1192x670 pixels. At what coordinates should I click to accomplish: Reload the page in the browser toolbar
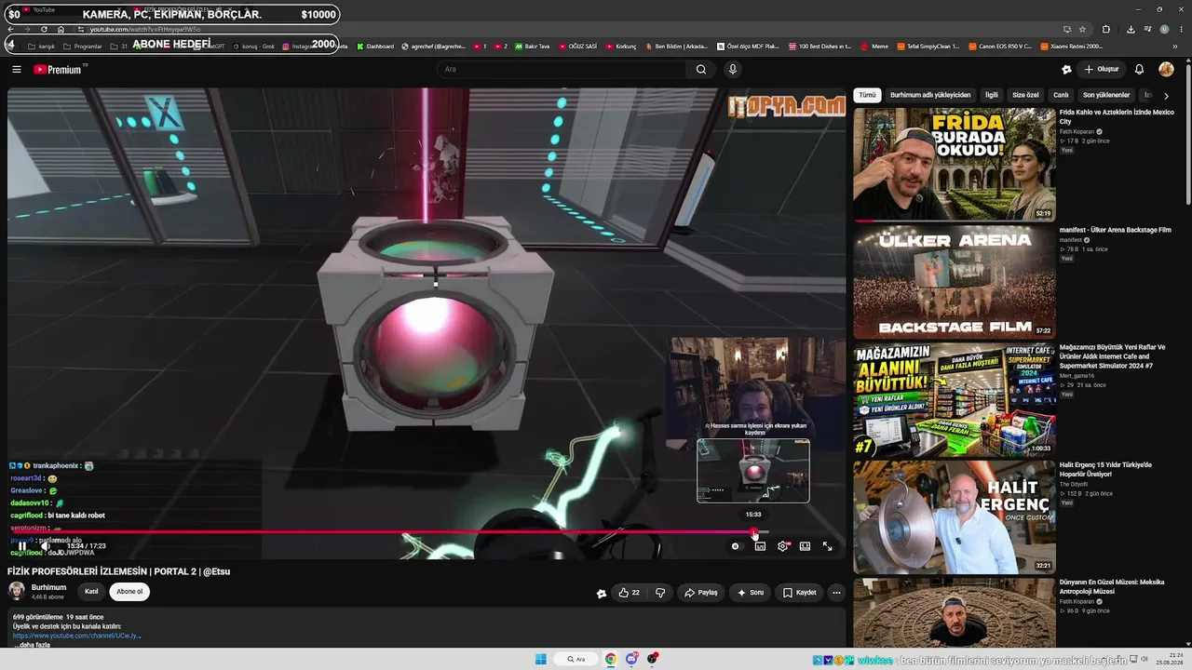click(44, 29)
